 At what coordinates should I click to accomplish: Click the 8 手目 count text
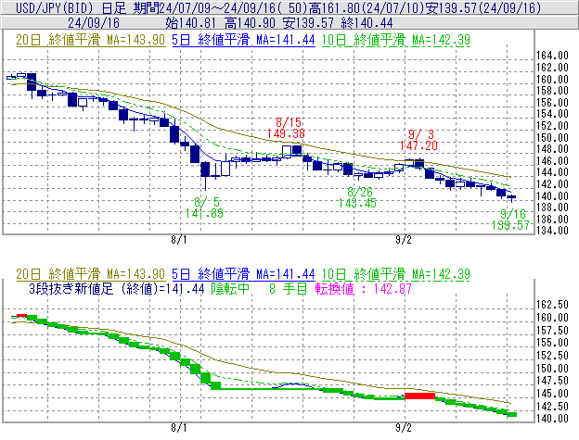click(x=289, y=288)
